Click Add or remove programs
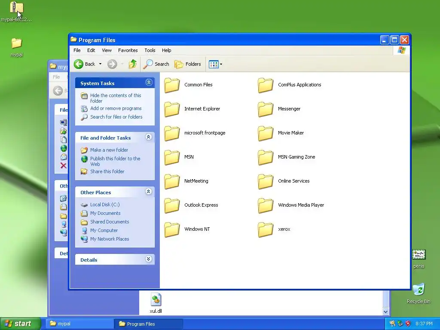 tap(116, 108)
